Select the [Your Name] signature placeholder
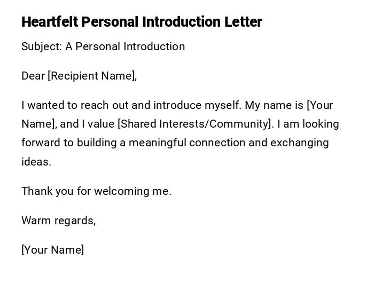 [52, 250]
